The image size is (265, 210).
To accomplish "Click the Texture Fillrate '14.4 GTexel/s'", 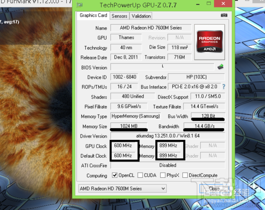I will 205,107.
